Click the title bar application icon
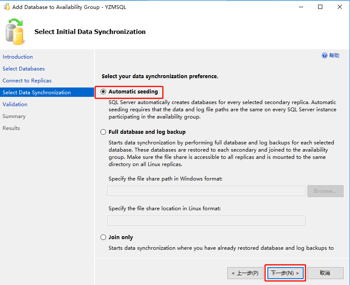Screen dimensions: 350x285 (x=7, y=7)
